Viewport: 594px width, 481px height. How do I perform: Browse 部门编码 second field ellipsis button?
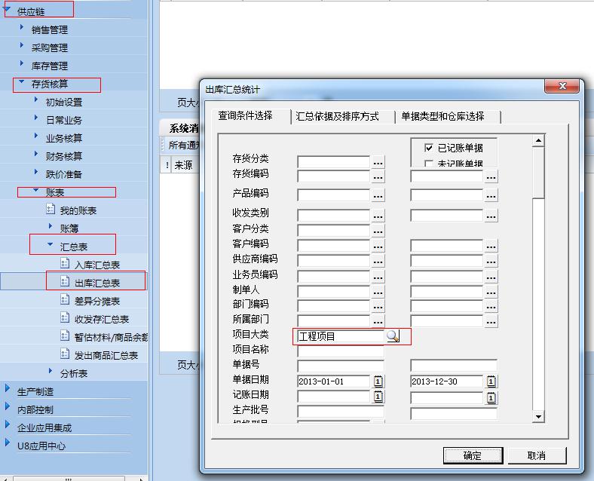pos(491,307)
